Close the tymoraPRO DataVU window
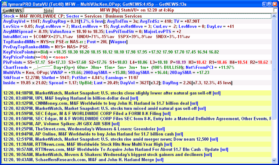Screen dimensions: 279x165 (275, 4)
